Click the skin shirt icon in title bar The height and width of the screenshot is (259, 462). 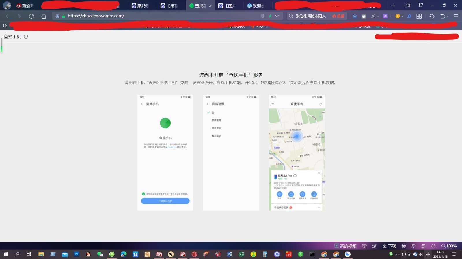(421, 5)
